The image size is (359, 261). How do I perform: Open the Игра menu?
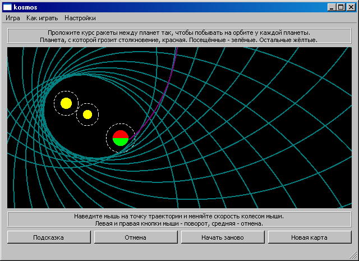click(13, 18)
